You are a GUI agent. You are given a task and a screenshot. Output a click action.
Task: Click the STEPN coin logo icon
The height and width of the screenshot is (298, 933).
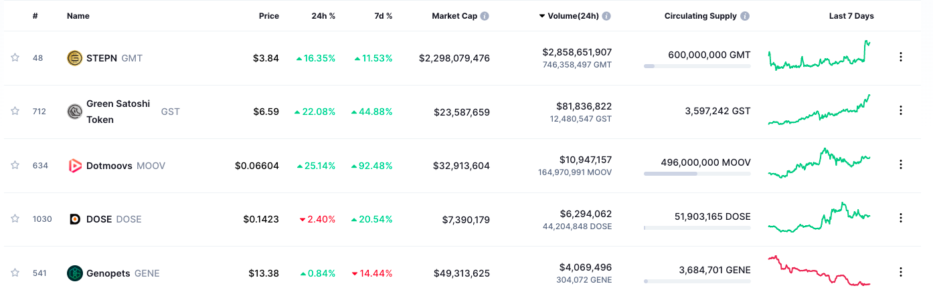[x=75, y=58]
